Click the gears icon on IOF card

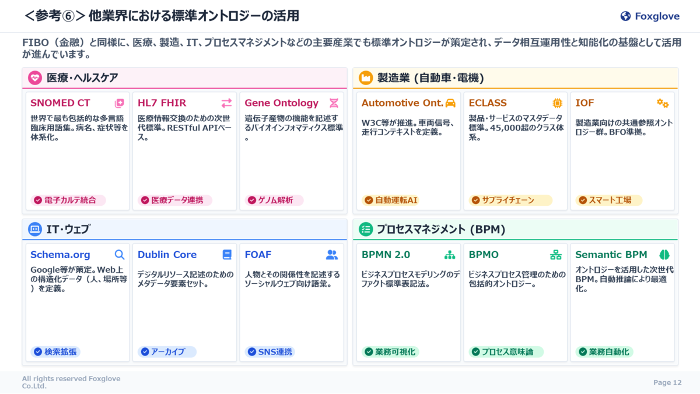tap(663, 103)
